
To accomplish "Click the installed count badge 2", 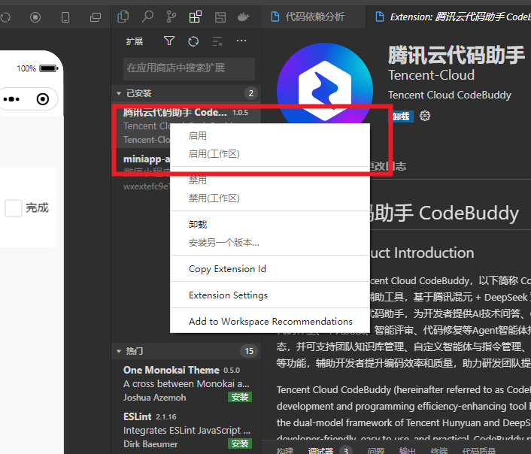I will 251,93.
